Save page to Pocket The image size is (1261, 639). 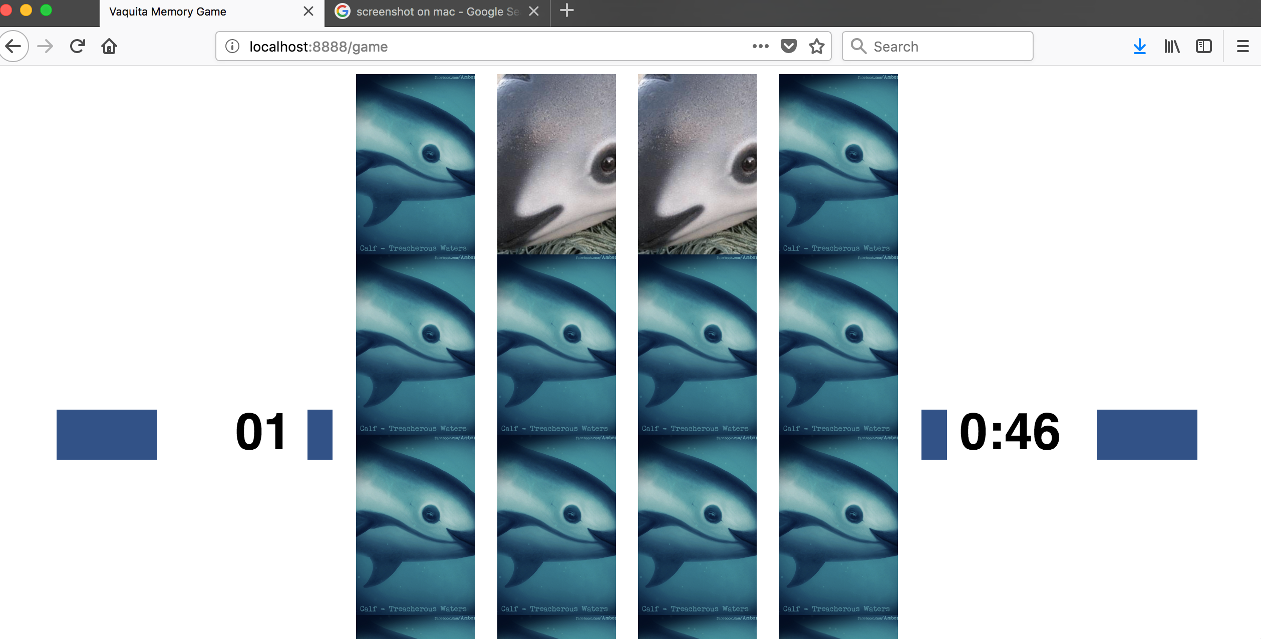tap(788, 47)
